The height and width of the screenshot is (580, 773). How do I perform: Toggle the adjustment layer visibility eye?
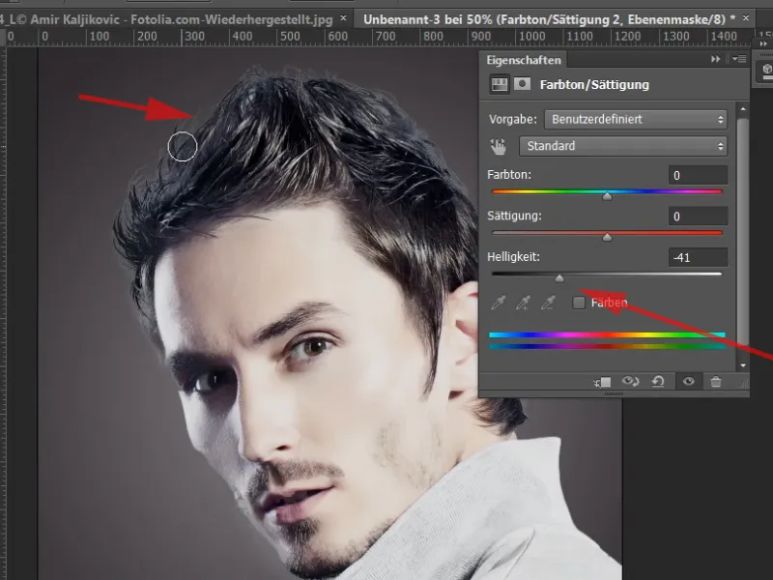(689, 381)
